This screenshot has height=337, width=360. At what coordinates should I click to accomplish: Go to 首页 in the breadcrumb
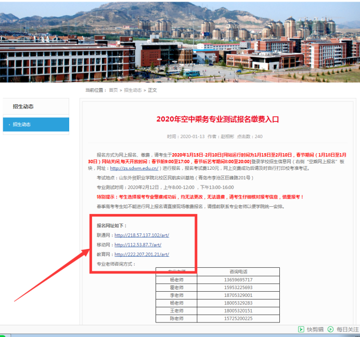tap(113, 90)
